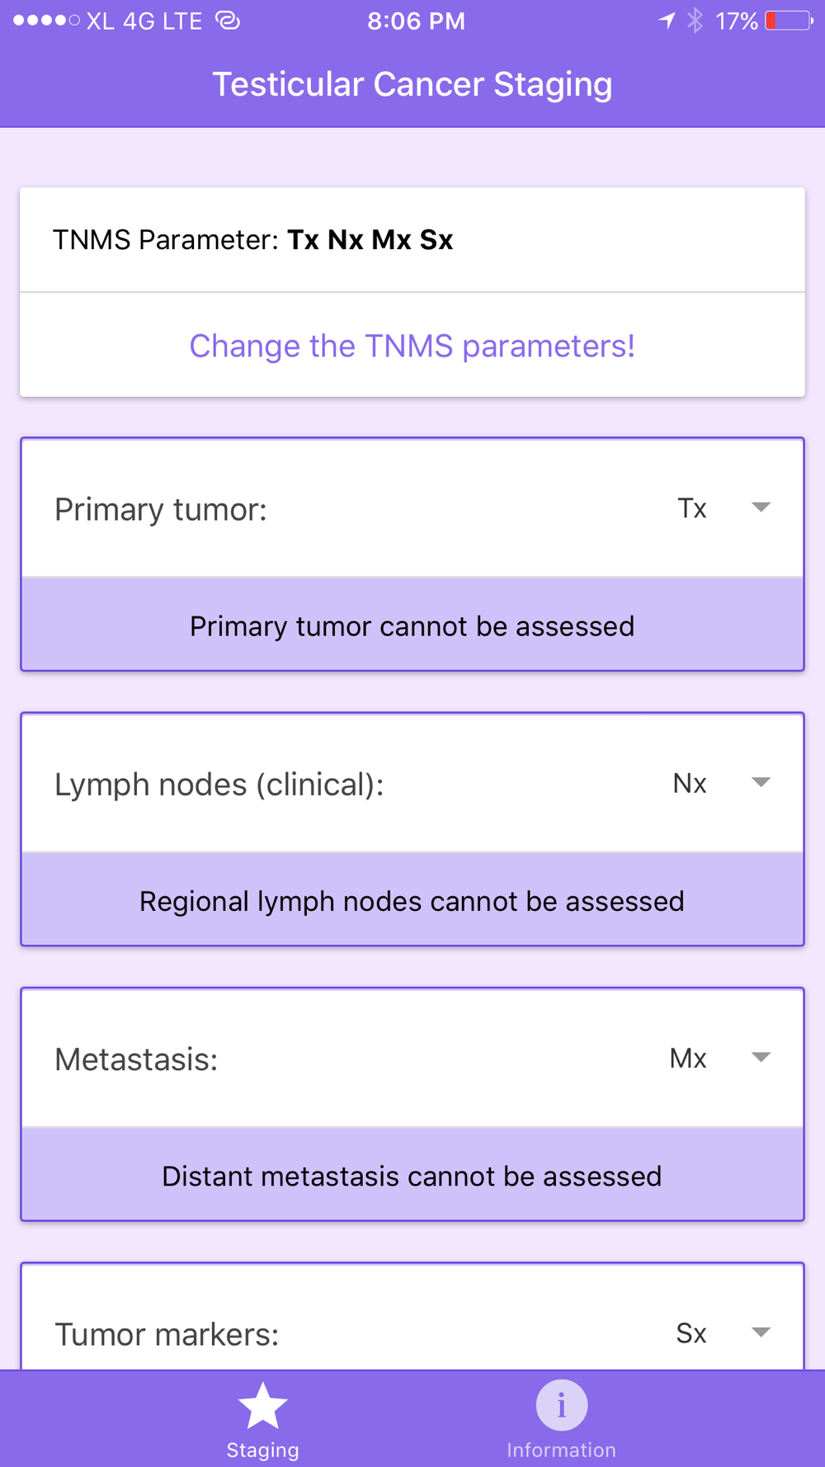Screen dimensions: 825x1467
Task: Tap the Staging star icon
Action: pyautogui.click(x=262, y=1406)
